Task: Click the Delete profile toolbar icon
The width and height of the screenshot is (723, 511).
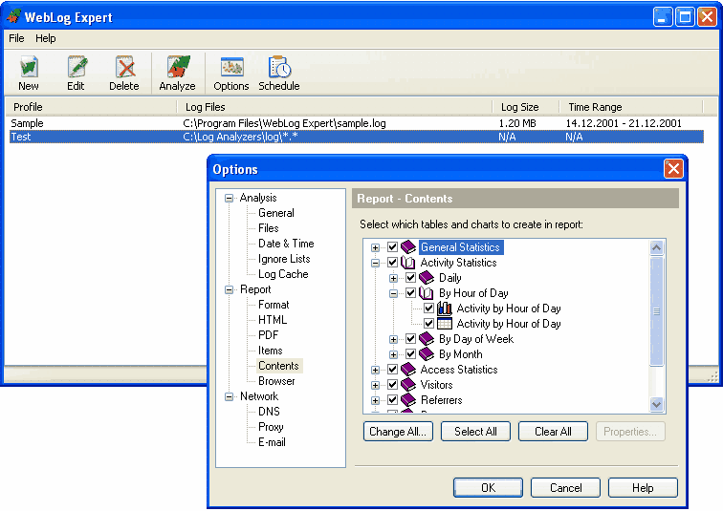Action: point(124,67)
